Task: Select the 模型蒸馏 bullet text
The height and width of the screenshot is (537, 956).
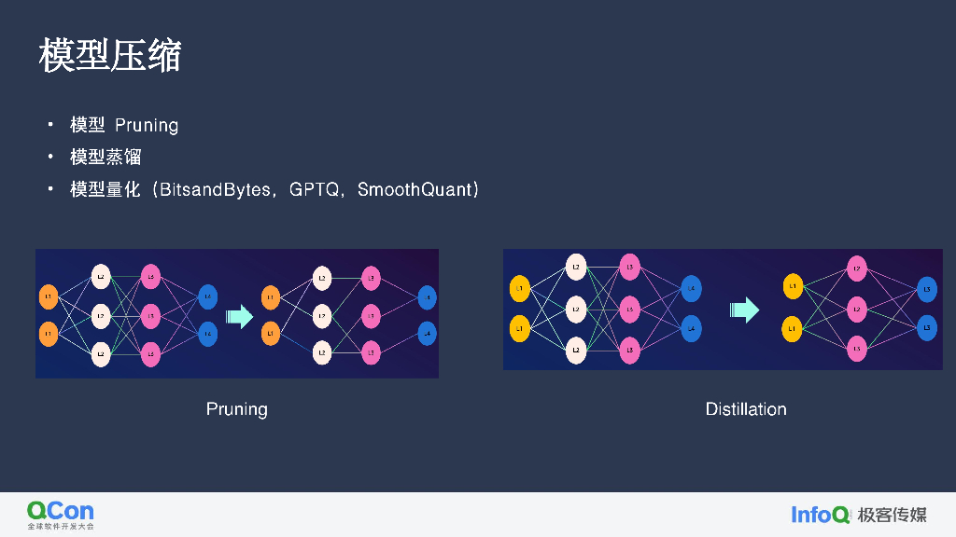Action: [105, 157]
